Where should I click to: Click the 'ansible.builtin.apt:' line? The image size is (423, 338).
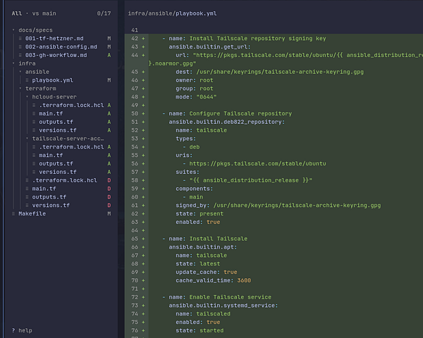click(x=203, y=247)
